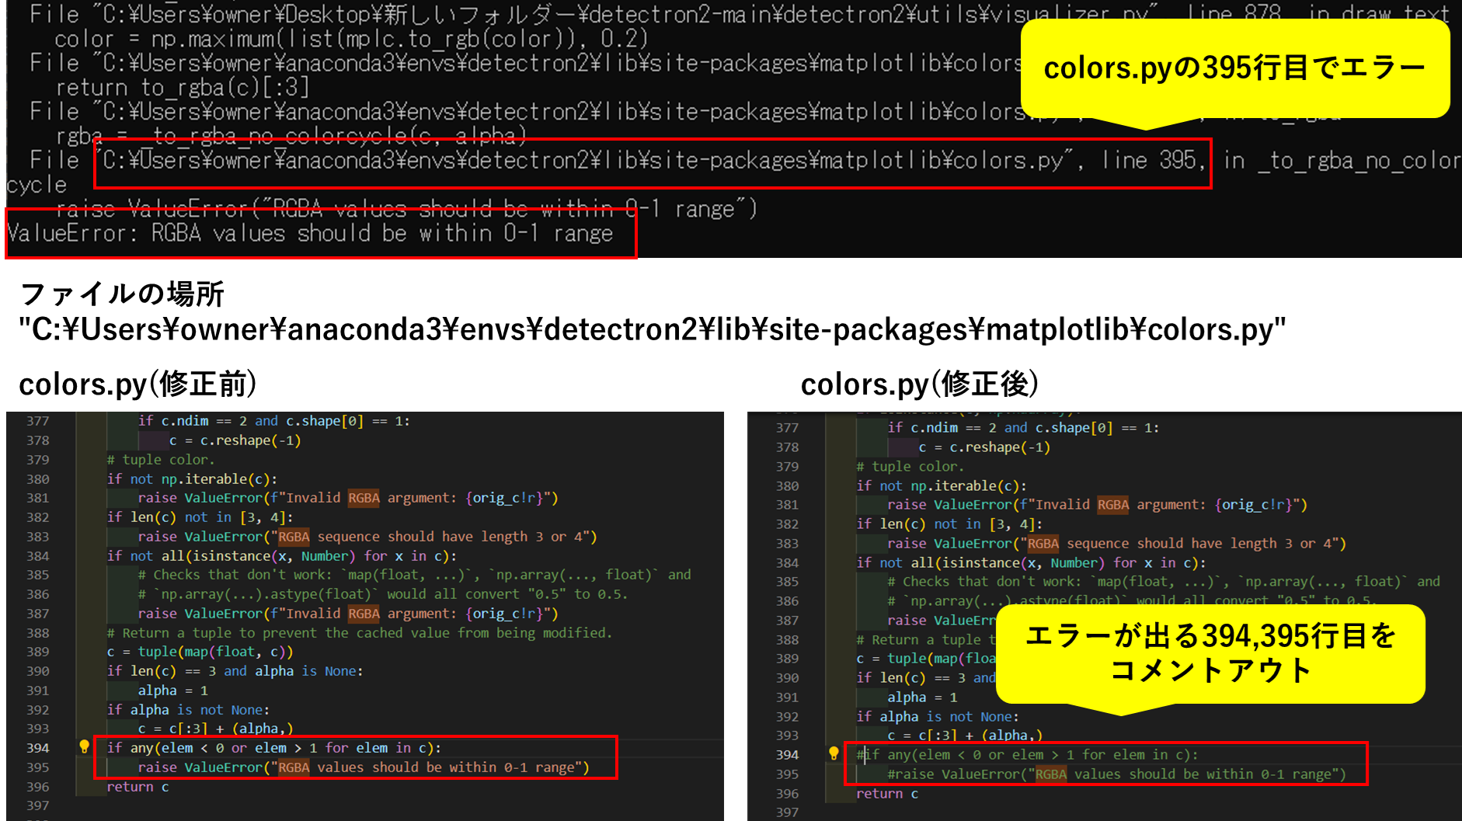
Task: Click 'alpha = 1' on line 391 in left editor
Action: [x=172, y=691]
